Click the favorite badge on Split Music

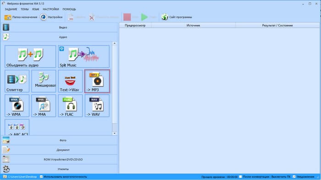(x=61, y=49)
